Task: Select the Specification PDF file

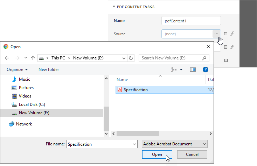Action: (x=136, y=90)
